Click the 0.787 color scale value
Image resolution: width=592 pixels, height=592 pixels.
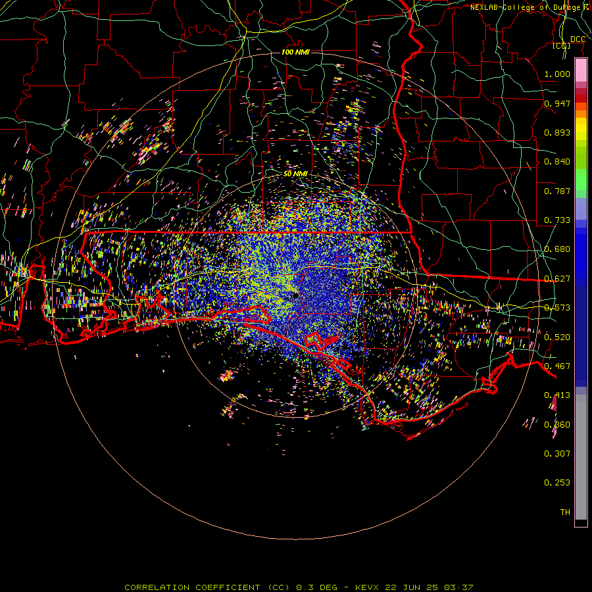(557, 191)
